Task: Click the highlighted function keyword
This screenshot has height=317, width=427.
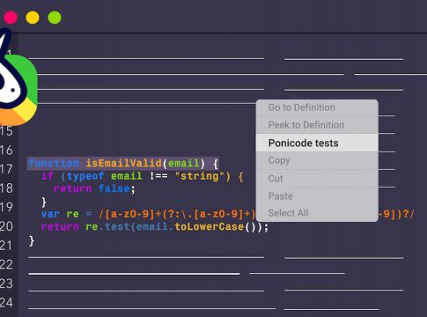Action: 54,163
